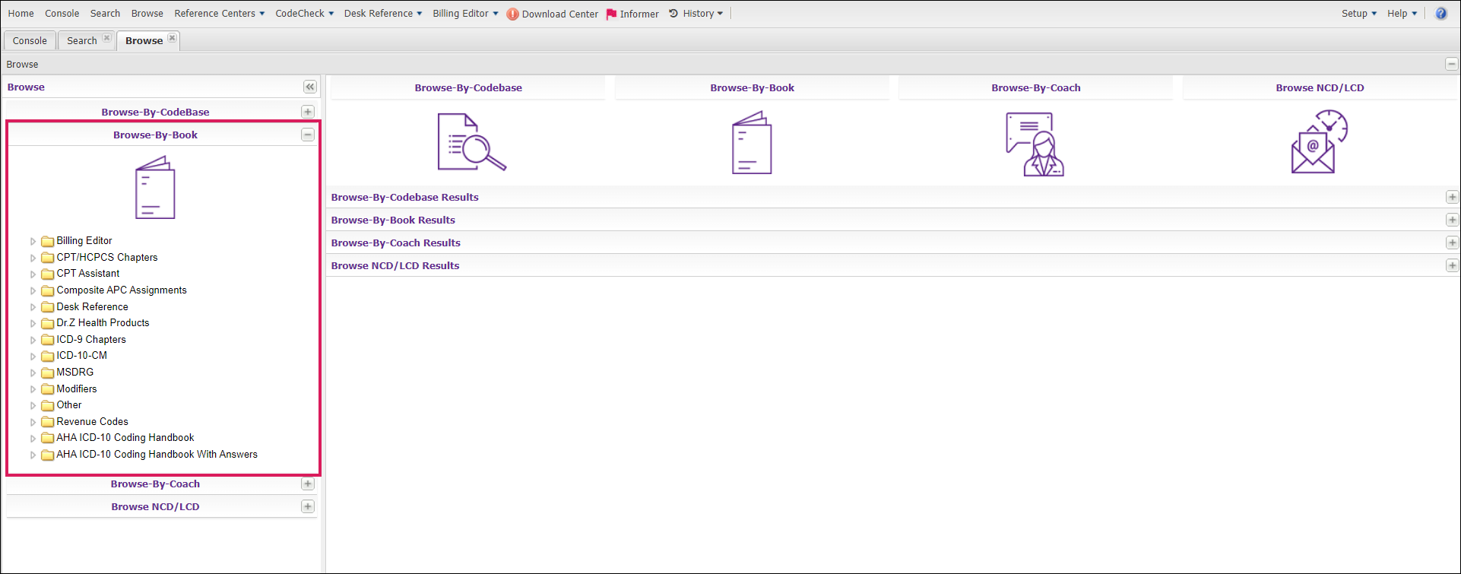This screenshot has width=1461, height=574.
Task: Select the Revenue Codes folder
Action: (92, 421)
